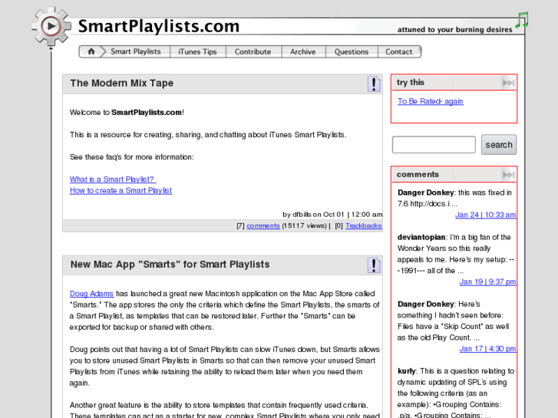
Task: Open the Jan 17 | 4:30 pm comment link
Action: (x=487, y=349)
